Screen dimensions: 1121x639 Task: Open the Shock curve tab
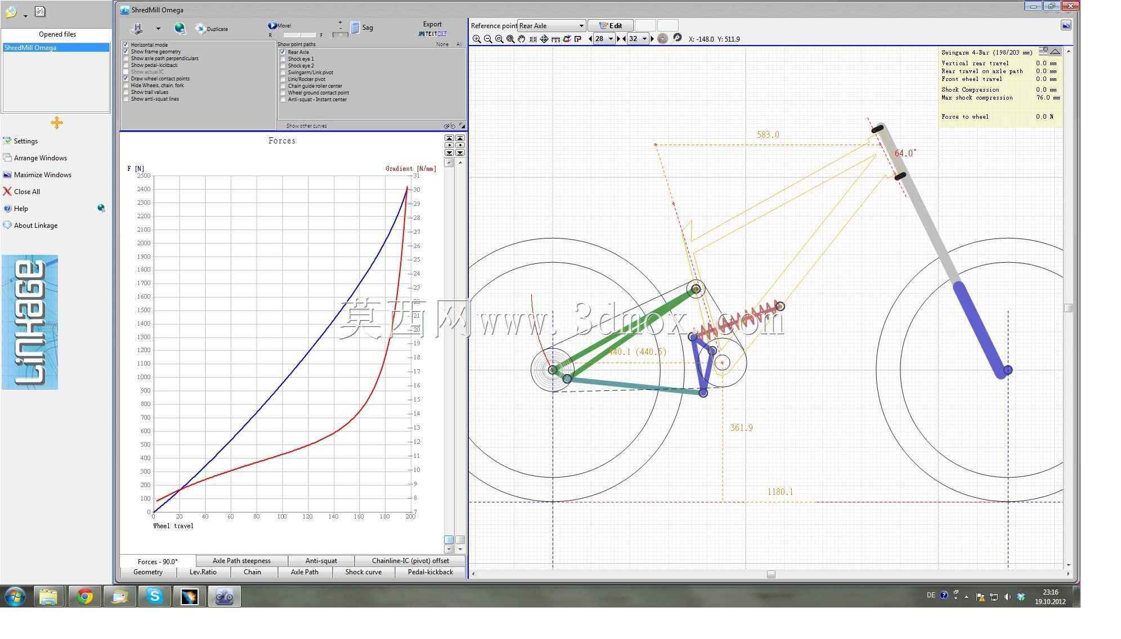coord(363,572)
